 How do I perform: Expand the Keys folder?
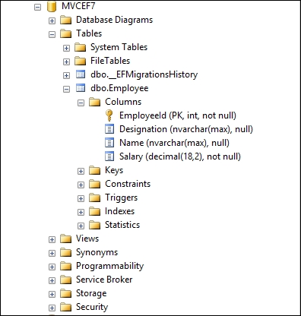(81, 171)
